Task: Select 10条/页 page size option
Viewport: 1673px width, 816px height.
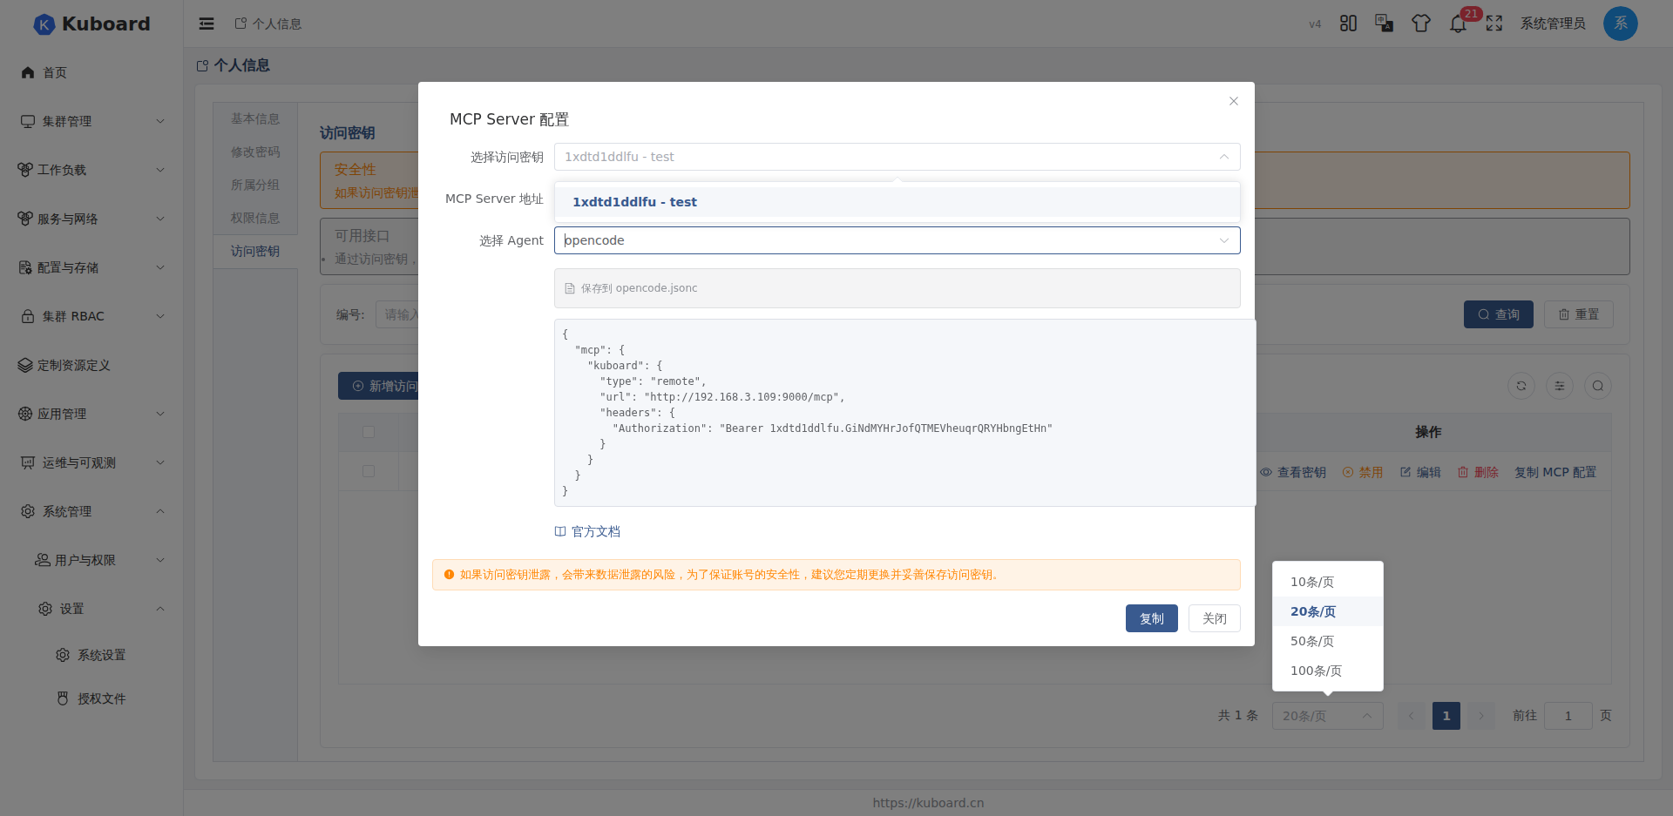Action: pos(1328,582)
